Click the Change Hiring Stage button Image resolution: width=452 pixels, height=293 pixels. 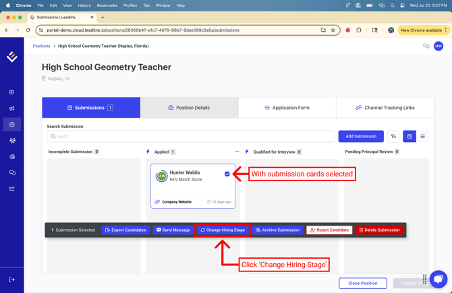click(223, 230)
